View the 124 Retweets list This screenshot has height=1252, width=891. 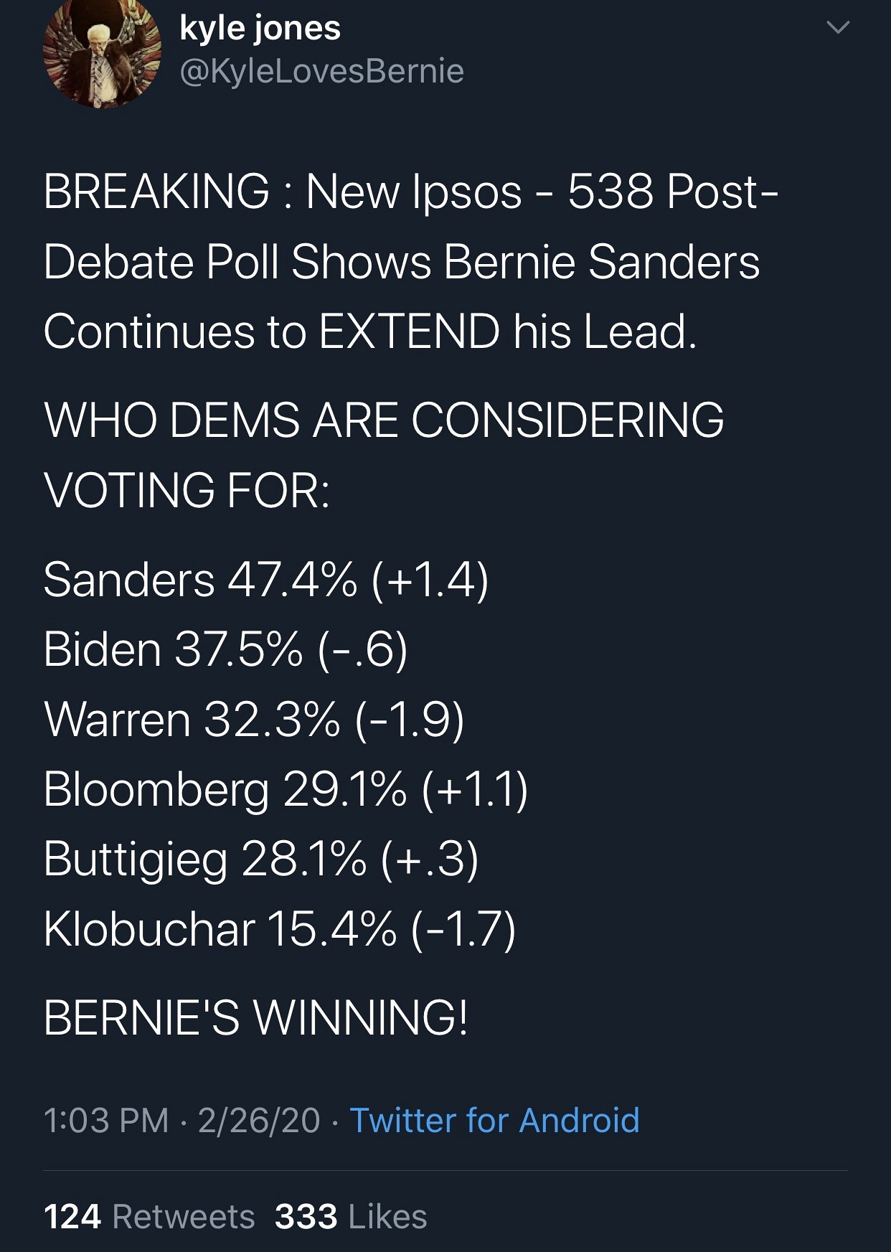(149, 1217)
